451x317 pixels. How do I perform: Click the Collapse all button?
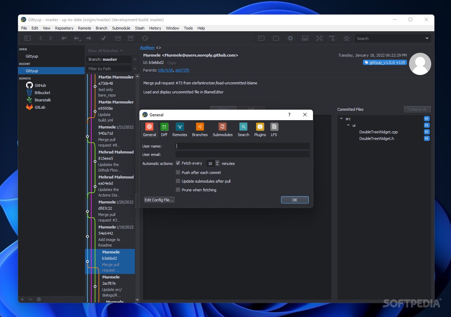point(417,109)
